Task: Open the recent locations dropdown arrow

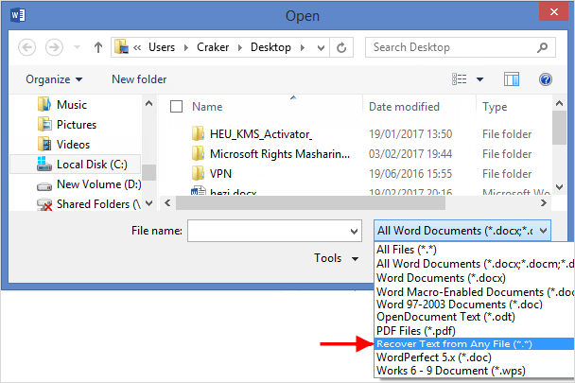Action: [77, 47]
